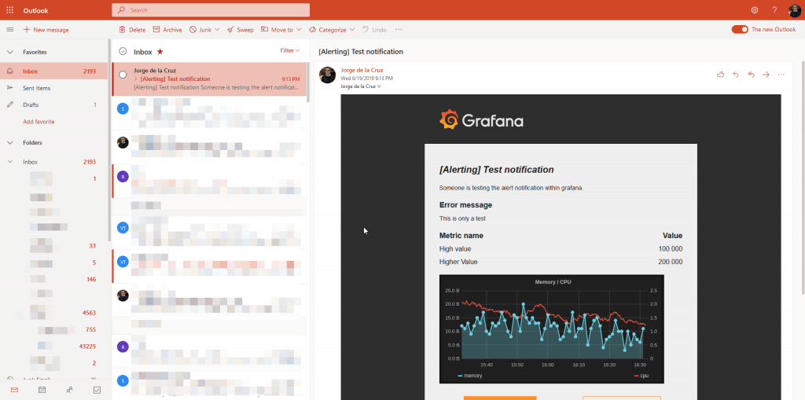This screenshot has width=805, height=400.
Task: Open the app launcher waffle icon
Action: tap(9, 9)
